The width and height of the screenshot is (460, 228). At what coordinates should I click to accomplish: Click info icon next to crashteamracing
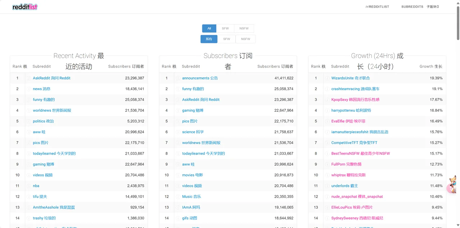pyautogui.click(x=327, y=89)
